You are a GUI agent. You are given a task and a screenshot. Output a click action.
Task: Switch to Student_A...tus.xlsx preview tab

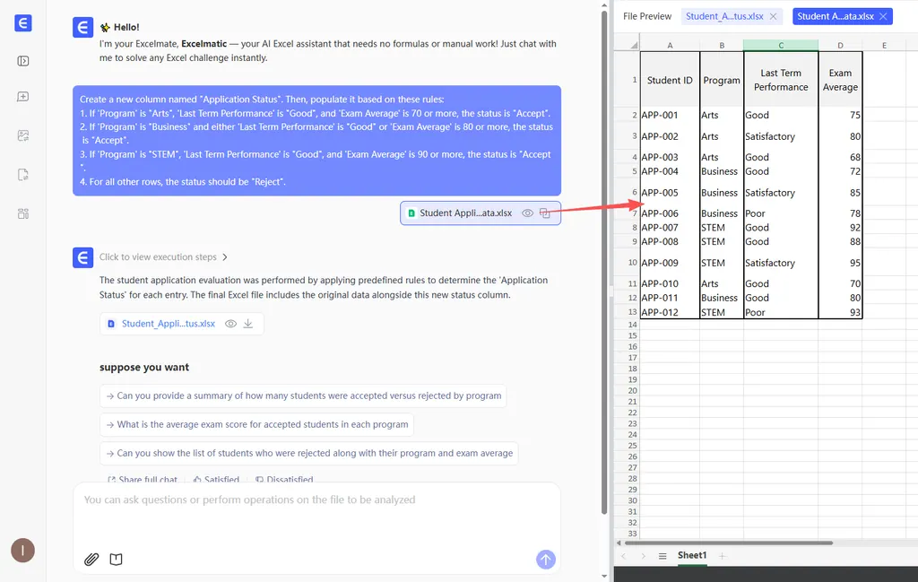tap(724, 16)
